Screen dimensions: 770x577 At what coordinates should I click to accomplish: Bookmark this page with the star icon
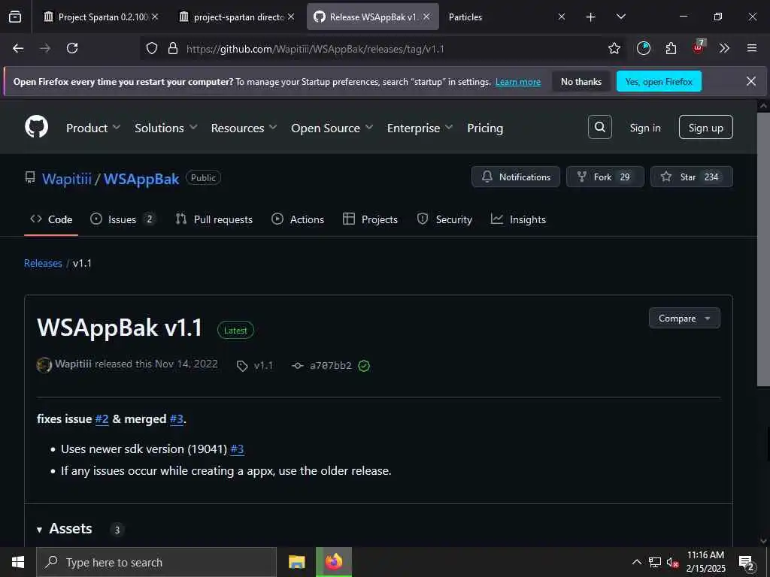pos(614,48)
